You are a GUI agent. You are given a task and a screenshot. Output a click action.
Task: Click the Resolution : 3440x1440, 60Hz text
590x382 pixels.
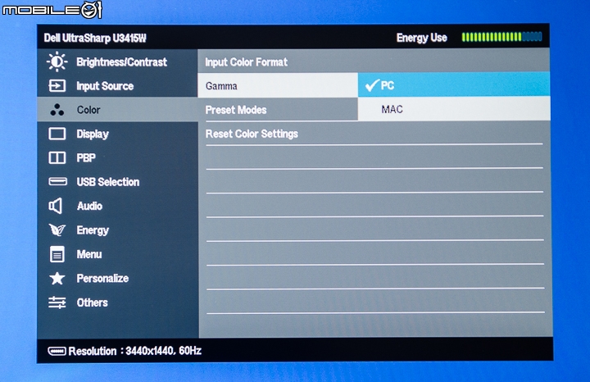(x=134, y=351)
